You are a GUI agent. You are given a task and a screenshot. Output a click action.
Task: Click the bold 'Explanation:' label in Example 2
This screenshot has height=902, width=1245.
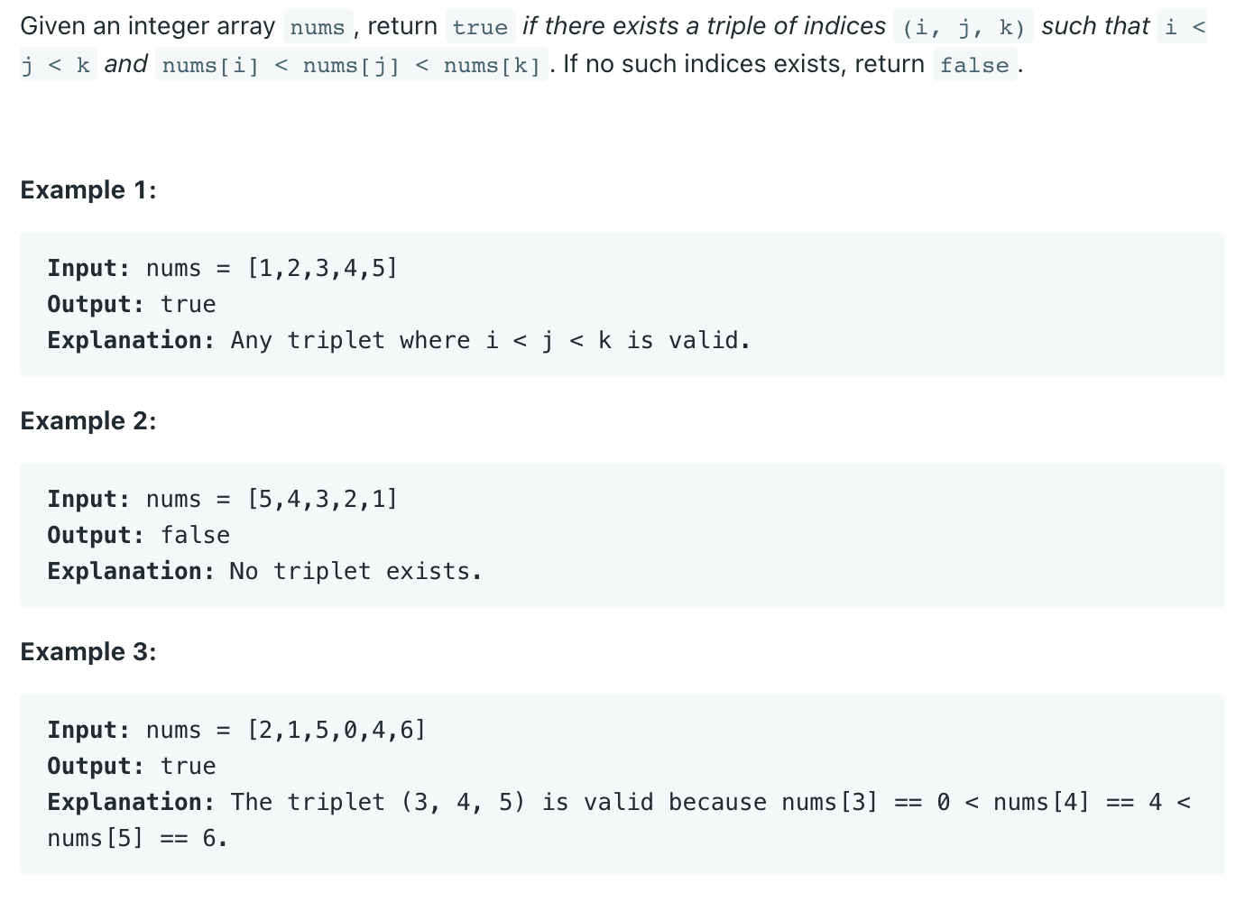(131, 572)
